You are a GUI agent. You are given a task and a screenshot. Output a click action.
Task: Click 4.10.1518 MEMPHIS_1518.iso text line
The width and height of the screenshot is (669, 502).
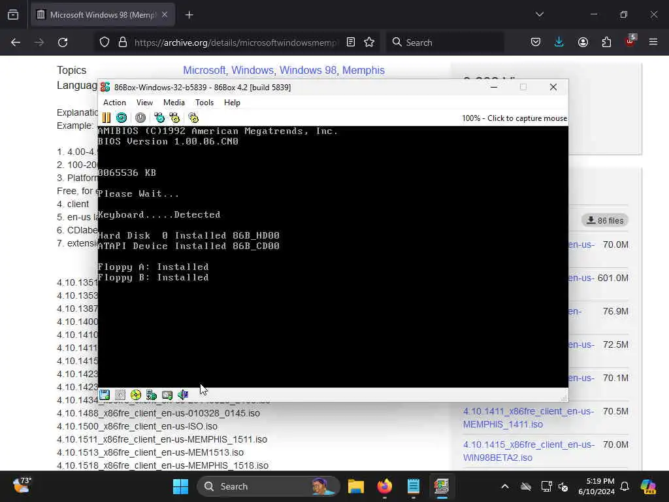(163, 465)
